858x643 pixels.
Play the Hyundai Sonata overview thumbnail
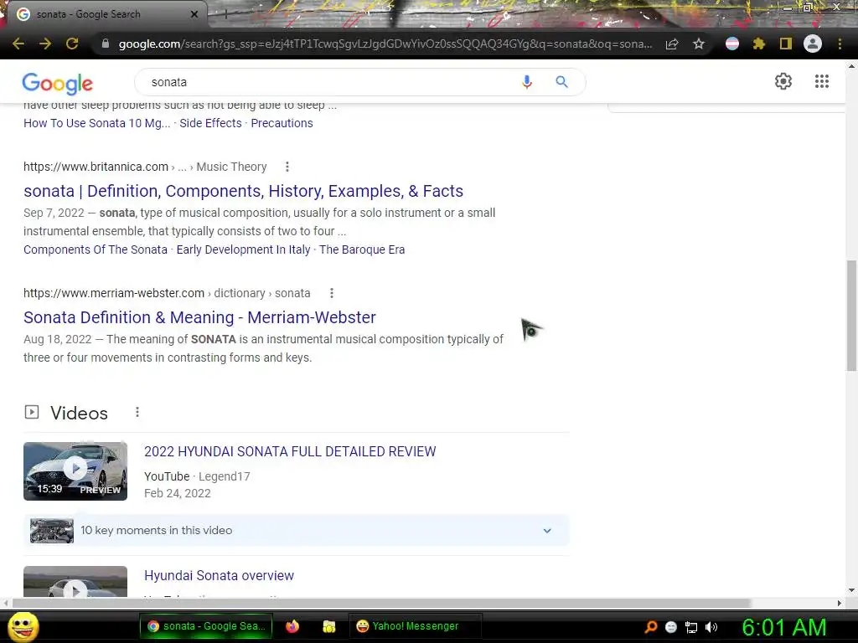[75, 582]
